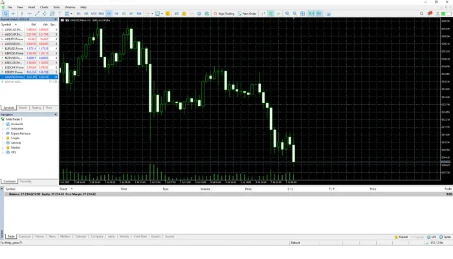Close the Navigator panel
This screenshot has width=453, height=259.
pos(56,114)
